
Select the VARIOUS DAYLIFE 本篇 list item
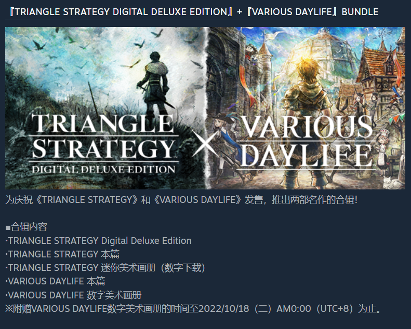click(x=55, y=281)
